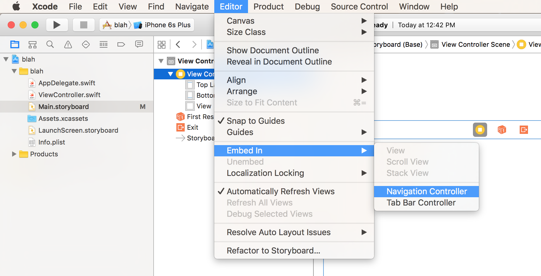Select Embed In menu item
541x276 pixels.
[x=294, y=150]
